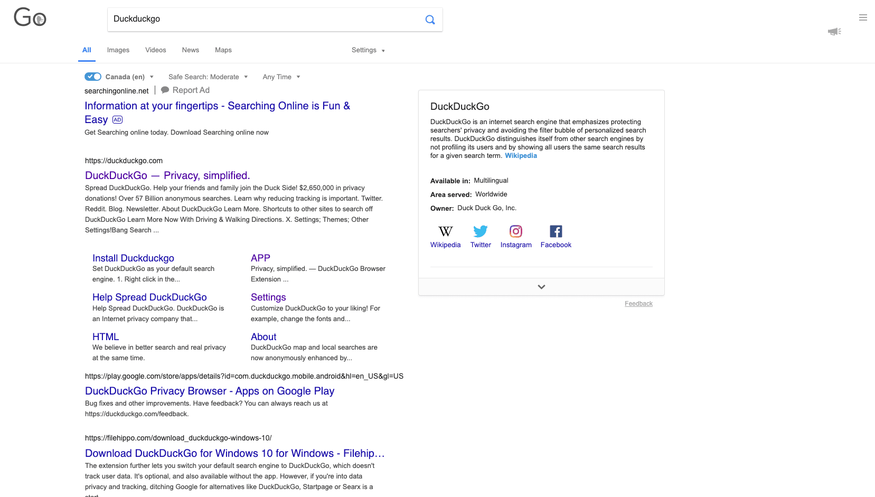Open DuckDuckGo — Privacy, simplified result
The image size is (875, 497).
tap(167, 175)
